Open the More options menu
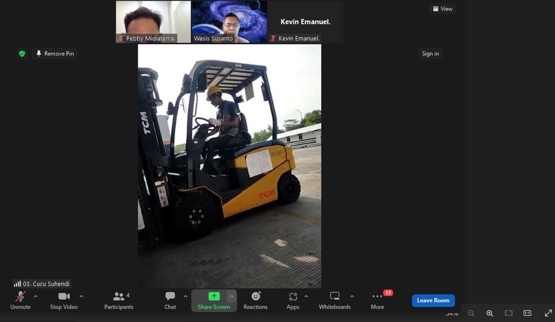 [377, 301]
